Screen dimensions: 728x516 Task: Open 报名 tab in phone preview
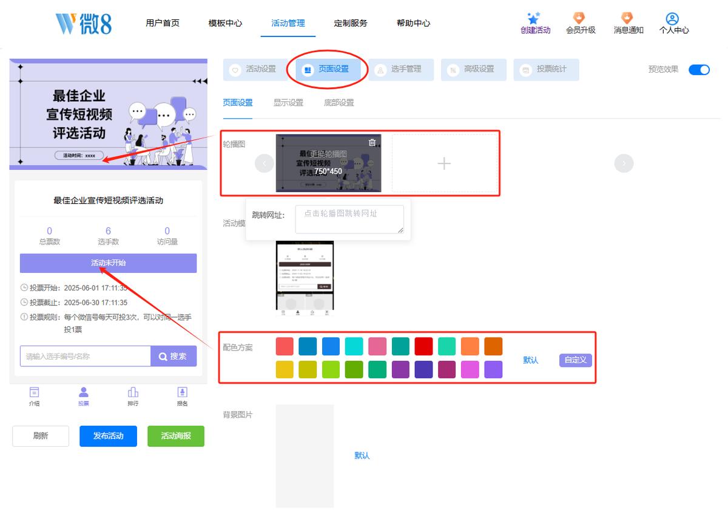point(182,397)
